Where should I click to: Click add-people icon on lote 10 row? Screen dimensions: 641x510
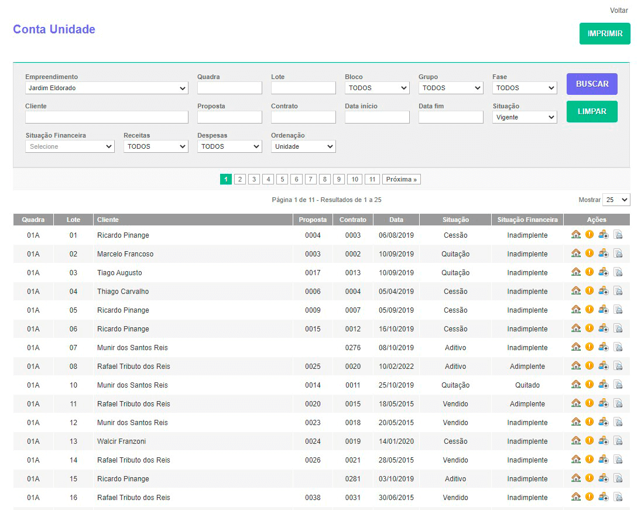604,385
